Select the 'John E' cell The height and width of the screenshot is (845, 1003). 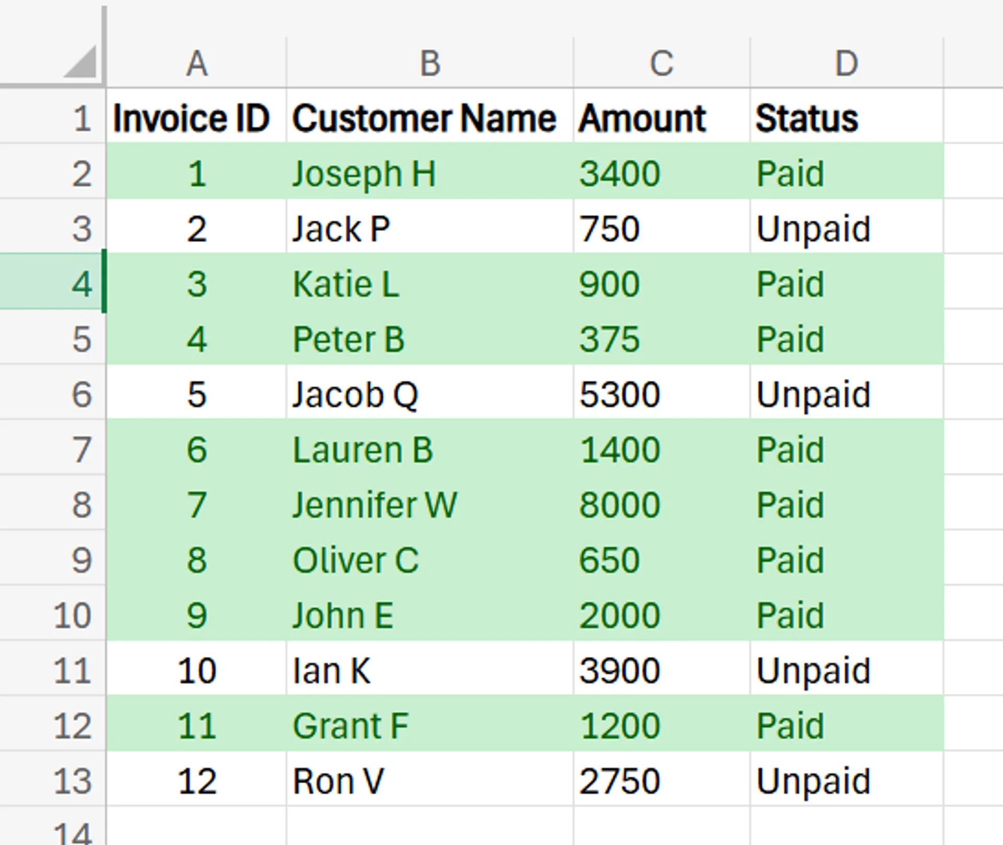point(430,613)
